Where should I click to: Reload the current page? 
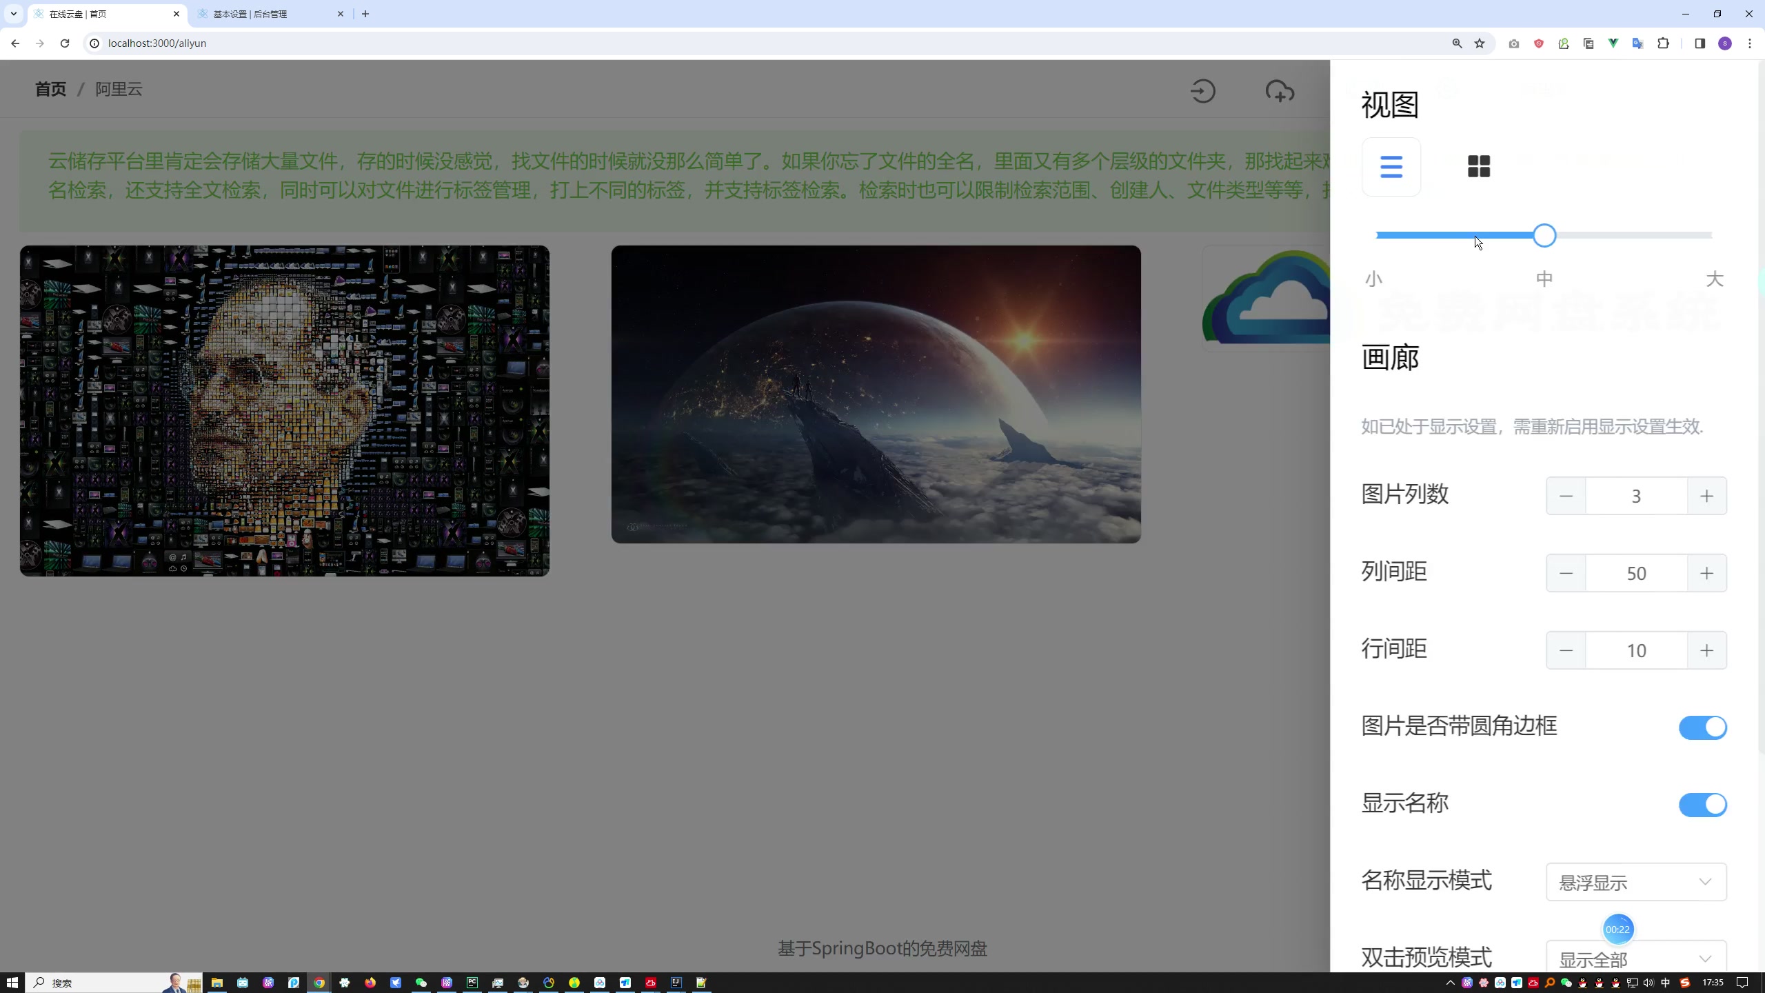coord(65,43)
